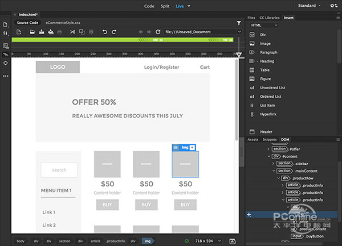Switch to Split view

[165, 6]
